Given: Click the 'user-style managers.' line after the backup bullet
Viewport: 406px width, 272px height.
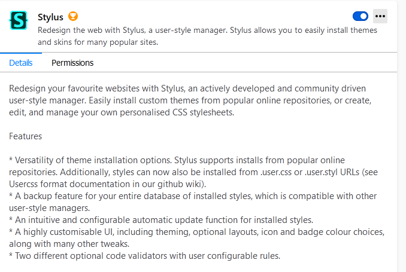Looking at the screenshot, I should (x=50, y=208).
